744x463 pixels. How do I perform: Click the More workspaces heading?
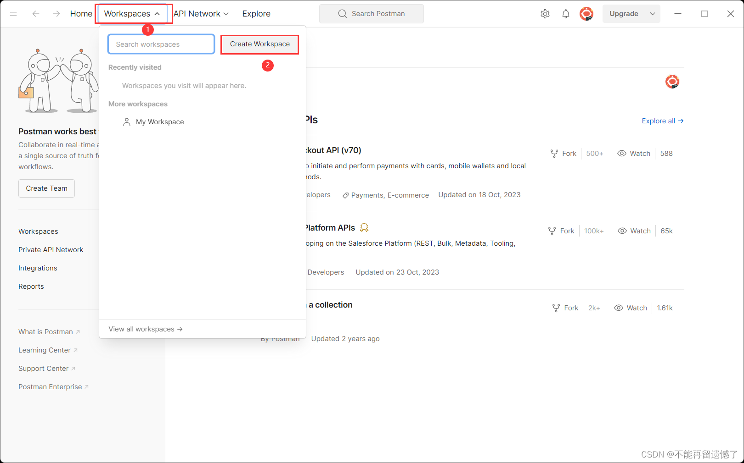point(138,104)
